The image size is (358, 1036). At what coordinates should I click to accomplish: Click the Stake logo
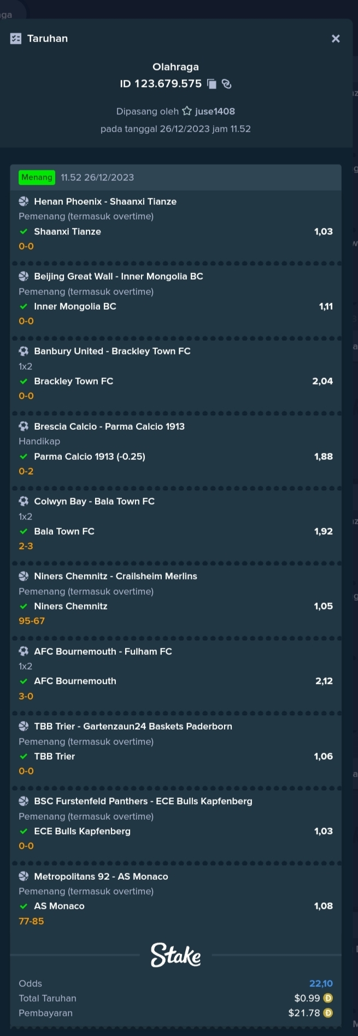pyautogui.click(x=175, y=955)
